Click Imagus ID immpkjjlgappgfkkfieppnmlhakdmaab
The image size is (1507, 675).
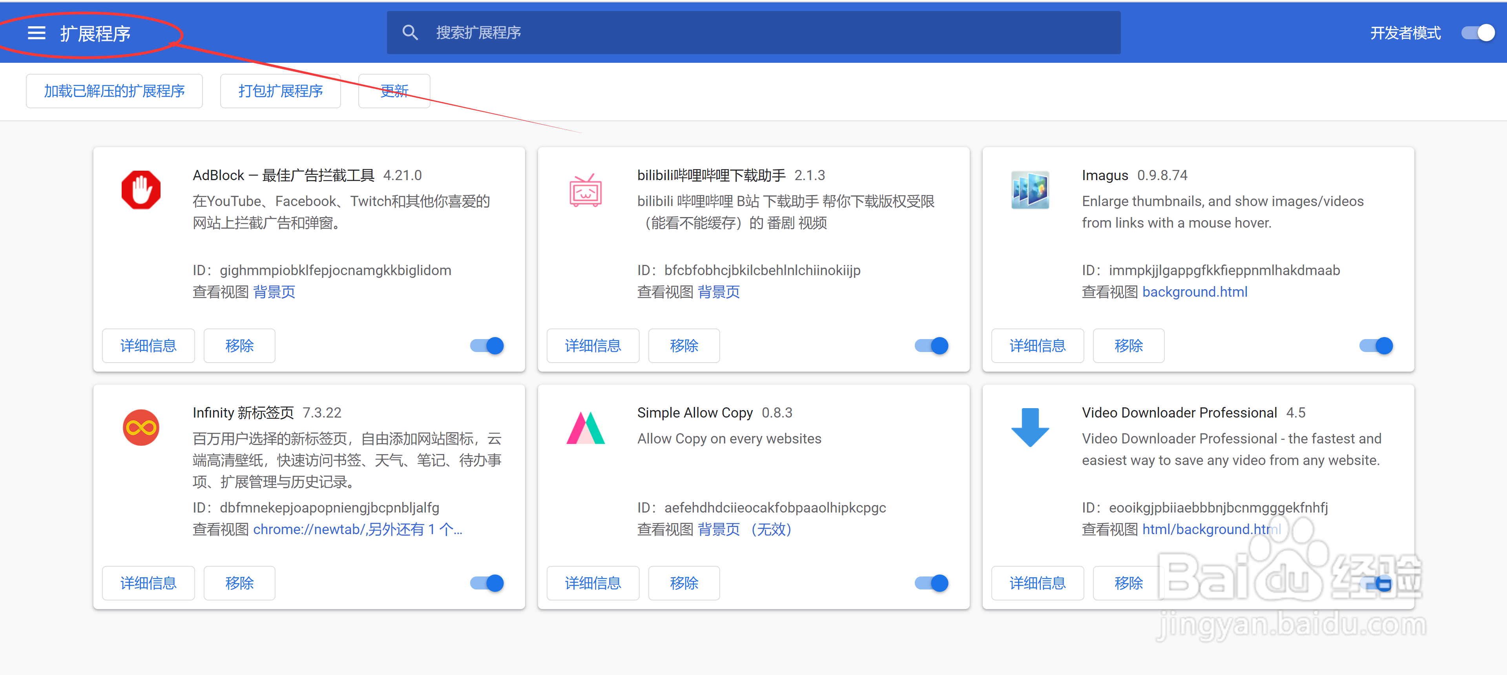tap(1224, 270)
